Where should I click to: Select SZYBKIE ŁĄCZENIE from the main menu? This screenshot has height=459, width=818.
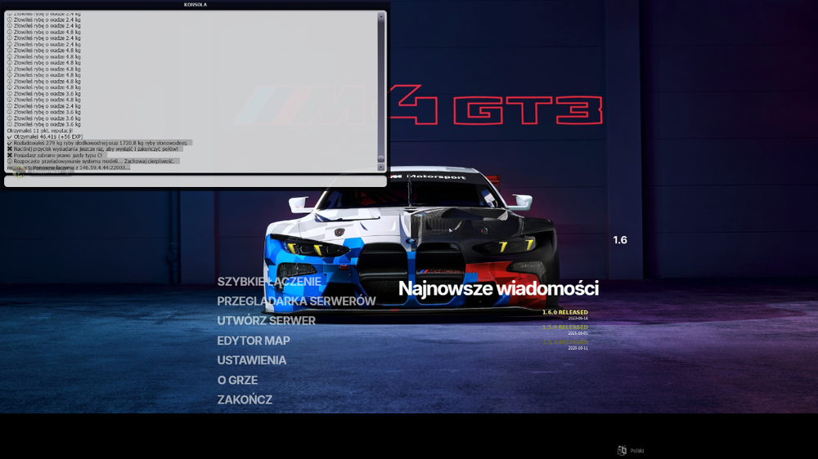269,281
